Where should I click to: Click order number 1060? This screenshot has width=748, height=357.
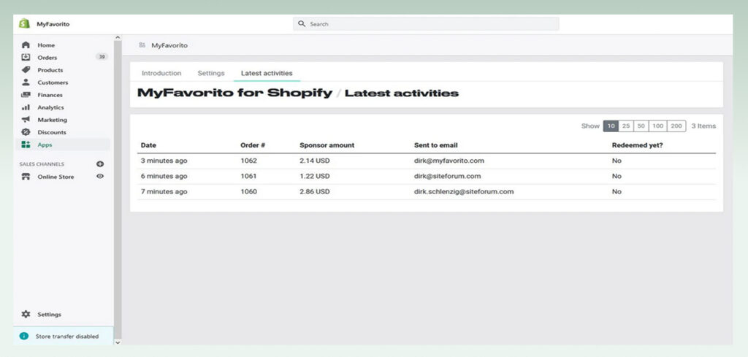[248, 191]
